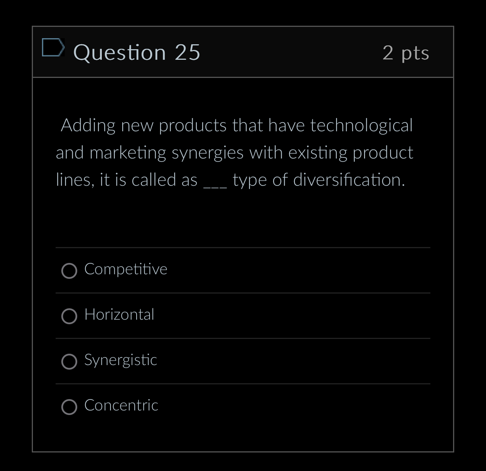Click the question prompt text area

tap(235, 152)
